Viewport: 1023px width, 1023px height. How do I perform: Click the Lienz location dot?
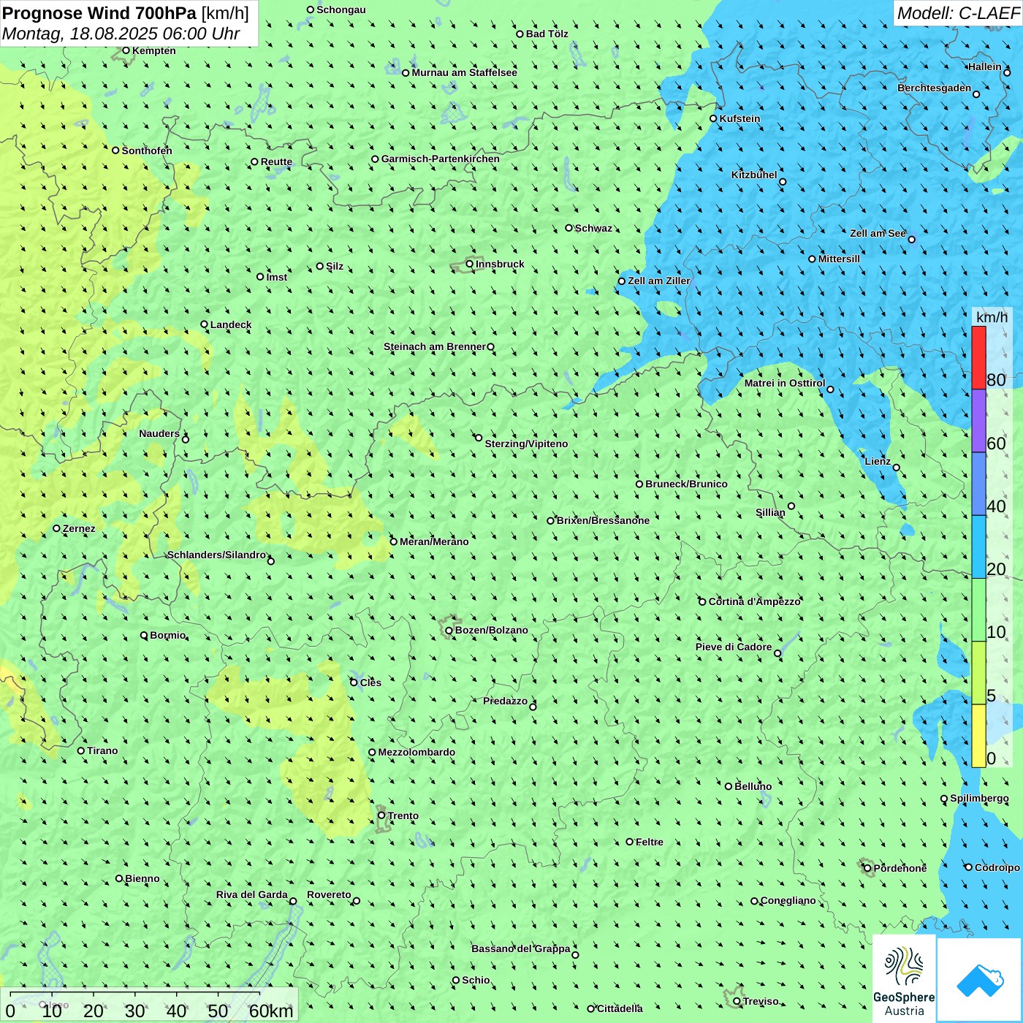(897, 468)
